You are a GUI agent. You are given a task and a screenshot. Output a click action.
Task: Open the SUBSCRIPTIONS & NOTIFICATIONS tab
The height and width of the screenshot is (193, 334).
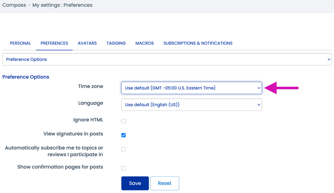click(198, 43)
